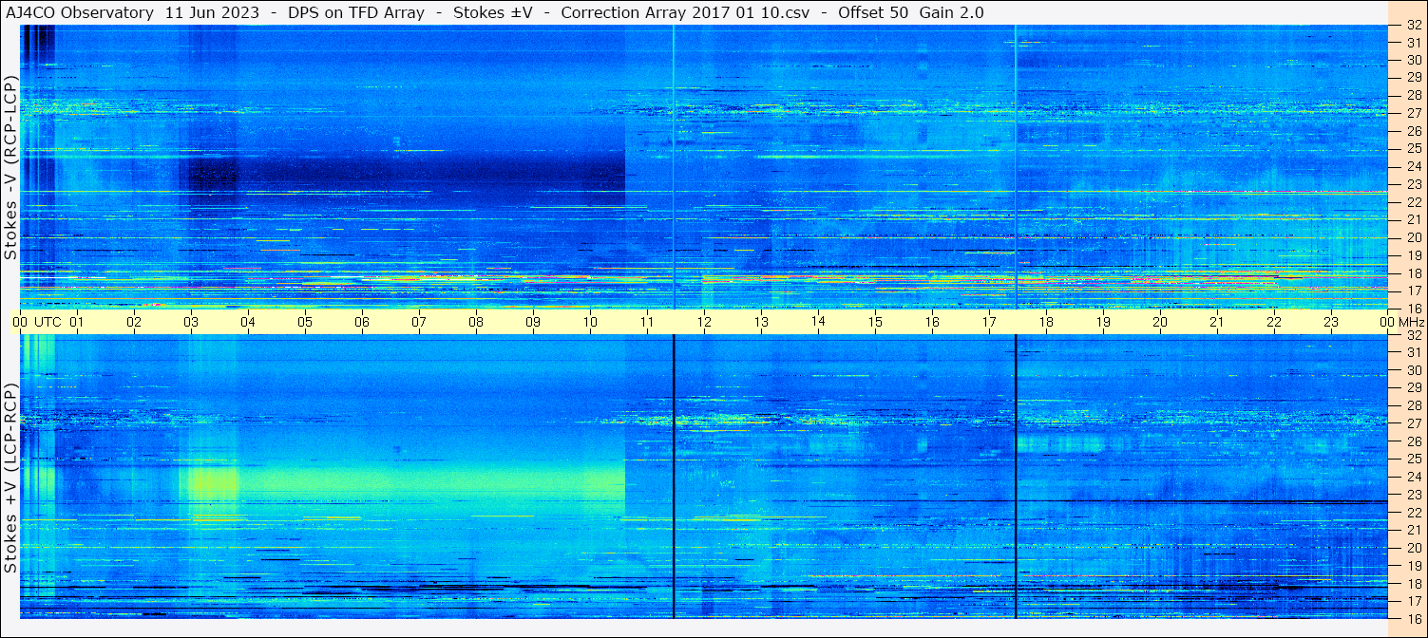
Task: Choose the 07 hour time label
Action: [419, 322]
